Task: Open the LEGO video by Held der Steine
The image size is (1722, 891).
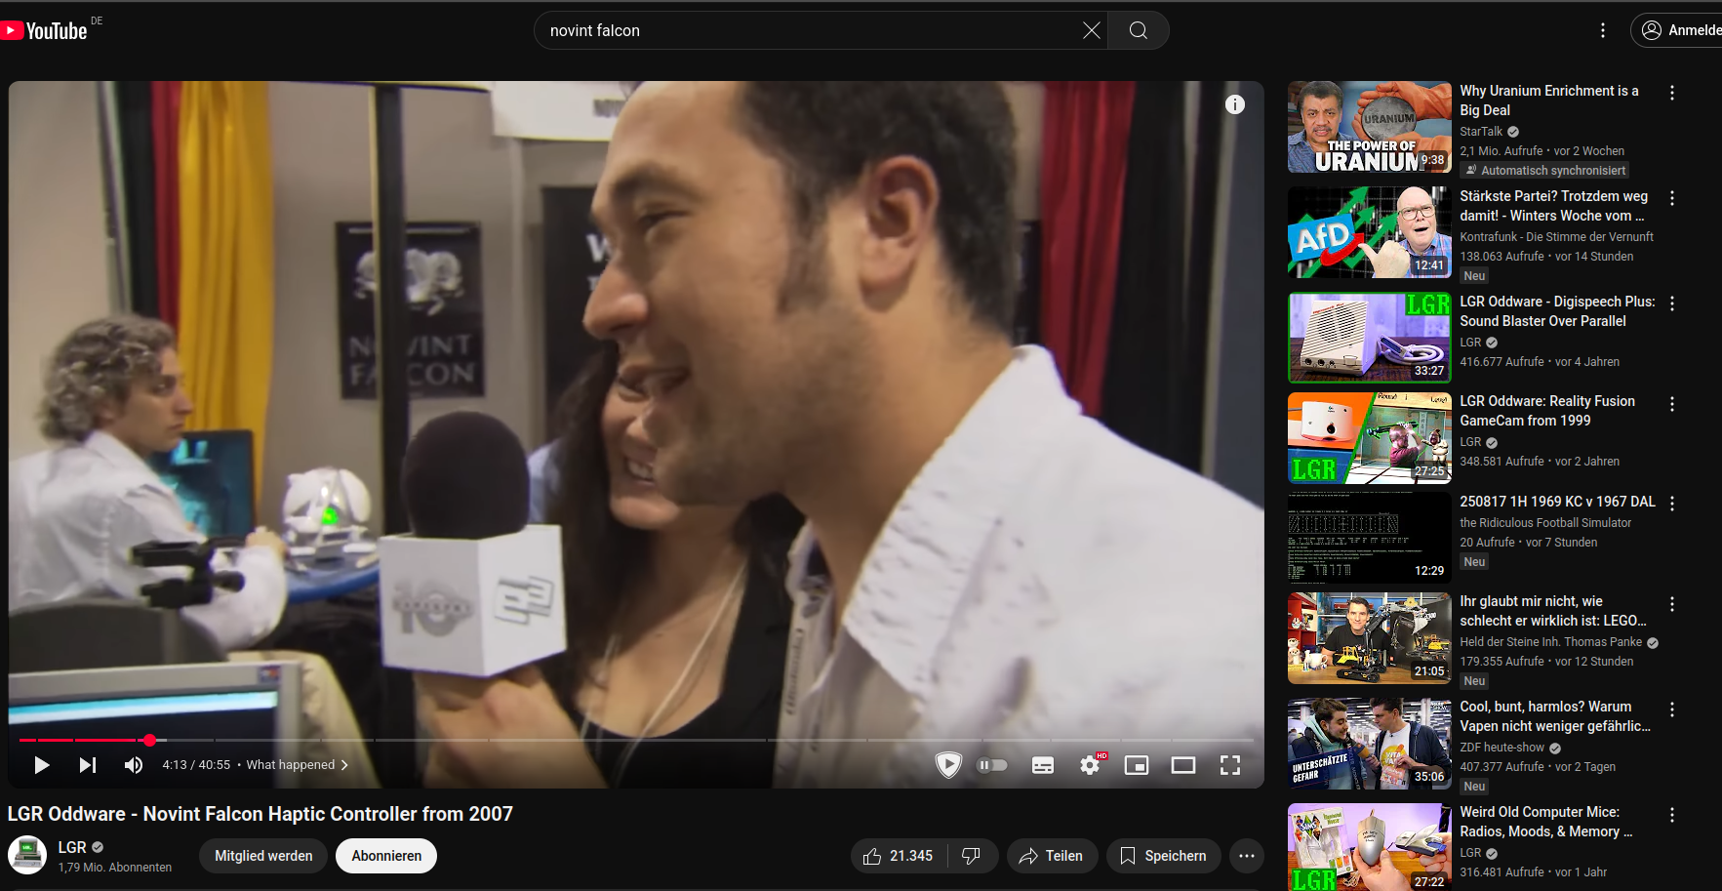Action: click(1370, 638)
